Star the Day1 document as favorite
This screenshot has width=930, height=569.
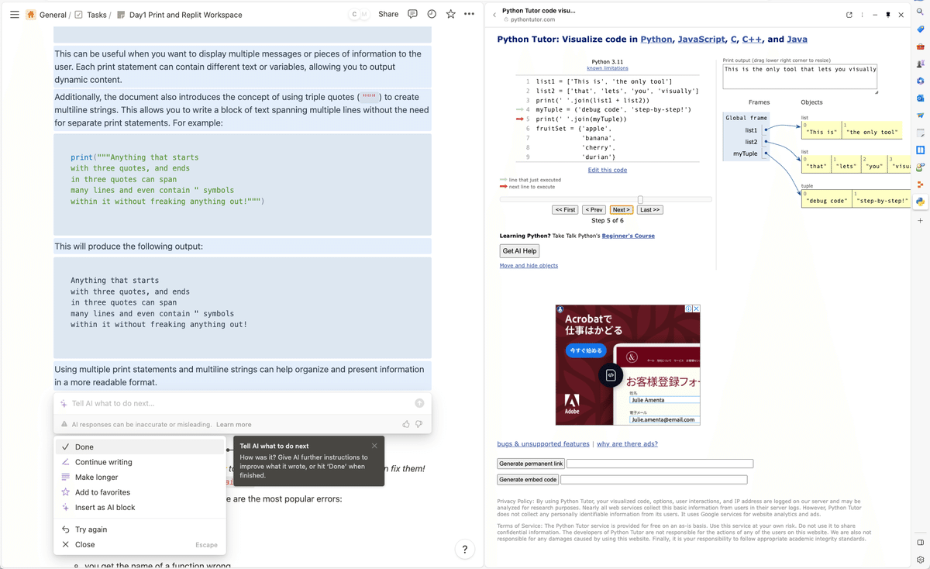450,14
